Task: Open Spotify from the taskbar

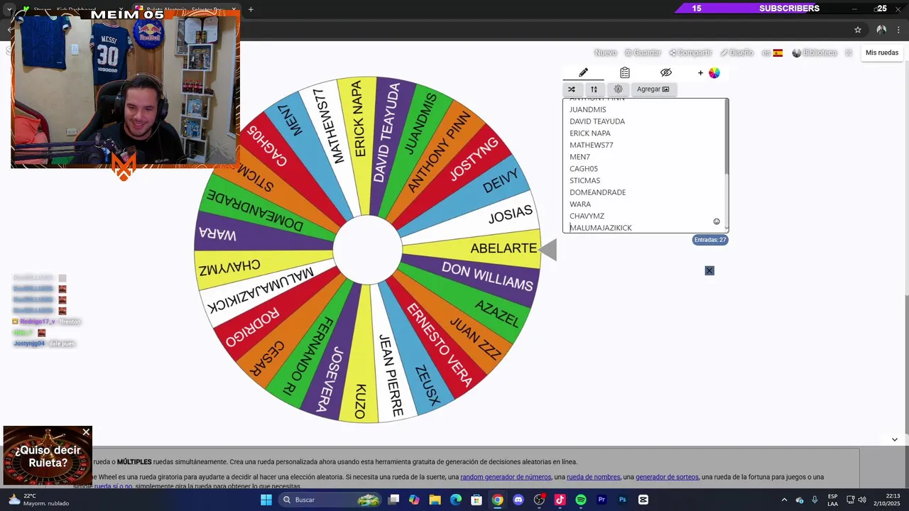Action: [581, 500]
